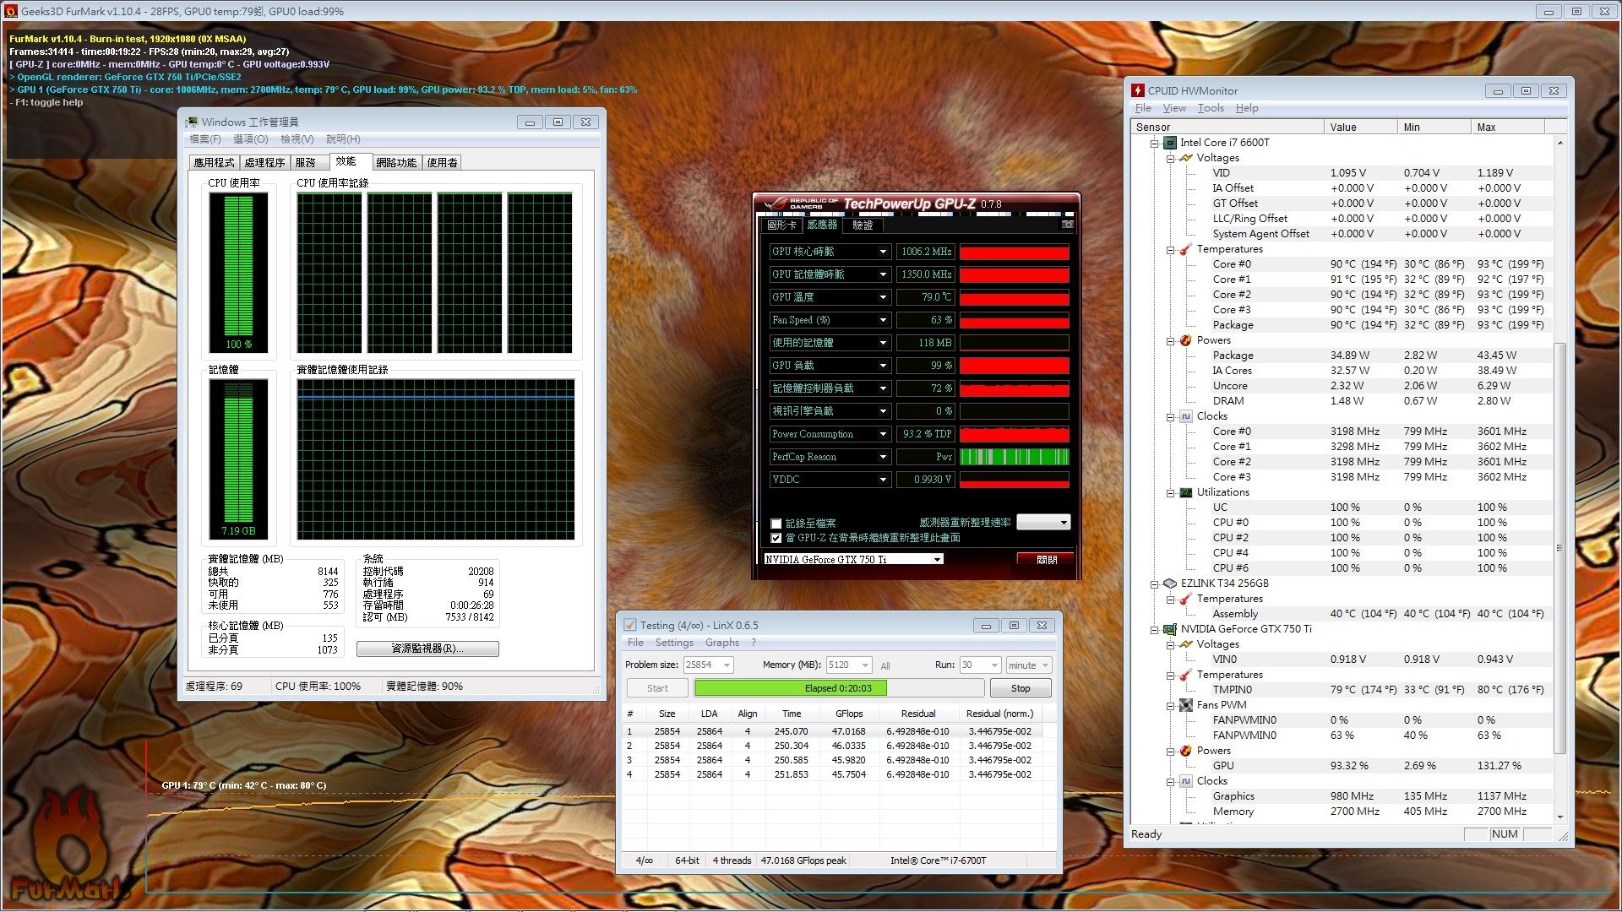Viewport: 1622px width, 912px height.
Task: Open the VDDC sensor dropdown
Action: pos(883,480)
